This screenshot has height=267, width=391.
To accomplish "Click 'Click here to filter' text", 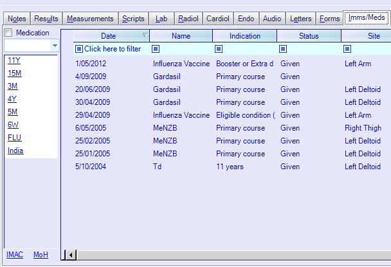I will (113, 49).
